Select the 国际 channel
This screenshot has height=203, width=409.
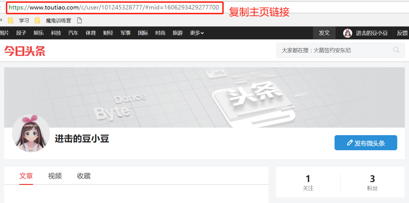tap(143, 33)
